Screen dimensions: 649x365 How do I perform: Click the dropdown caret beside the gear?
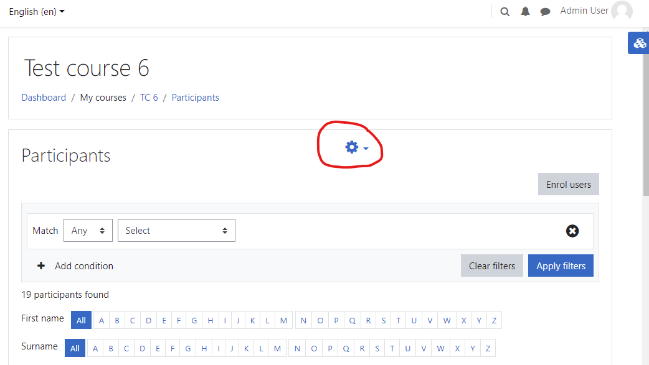click(x=366, y=149)
